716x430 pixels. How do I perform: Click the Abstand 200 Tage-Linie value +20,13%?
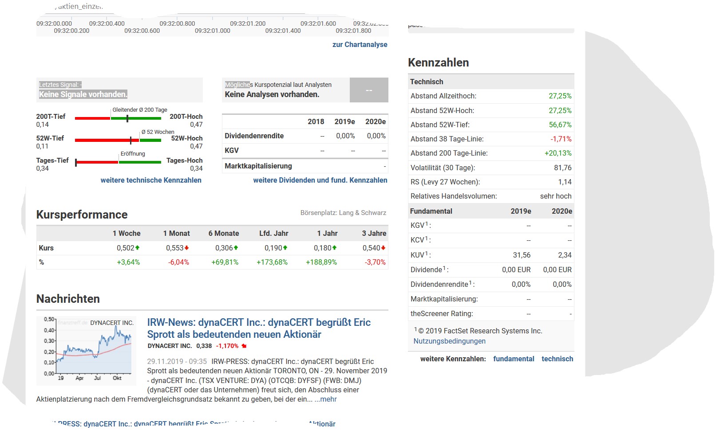(558, 153)
